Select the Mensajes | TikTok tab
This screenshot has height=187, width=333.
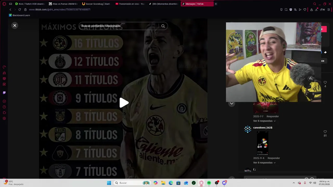pos(197,4)
